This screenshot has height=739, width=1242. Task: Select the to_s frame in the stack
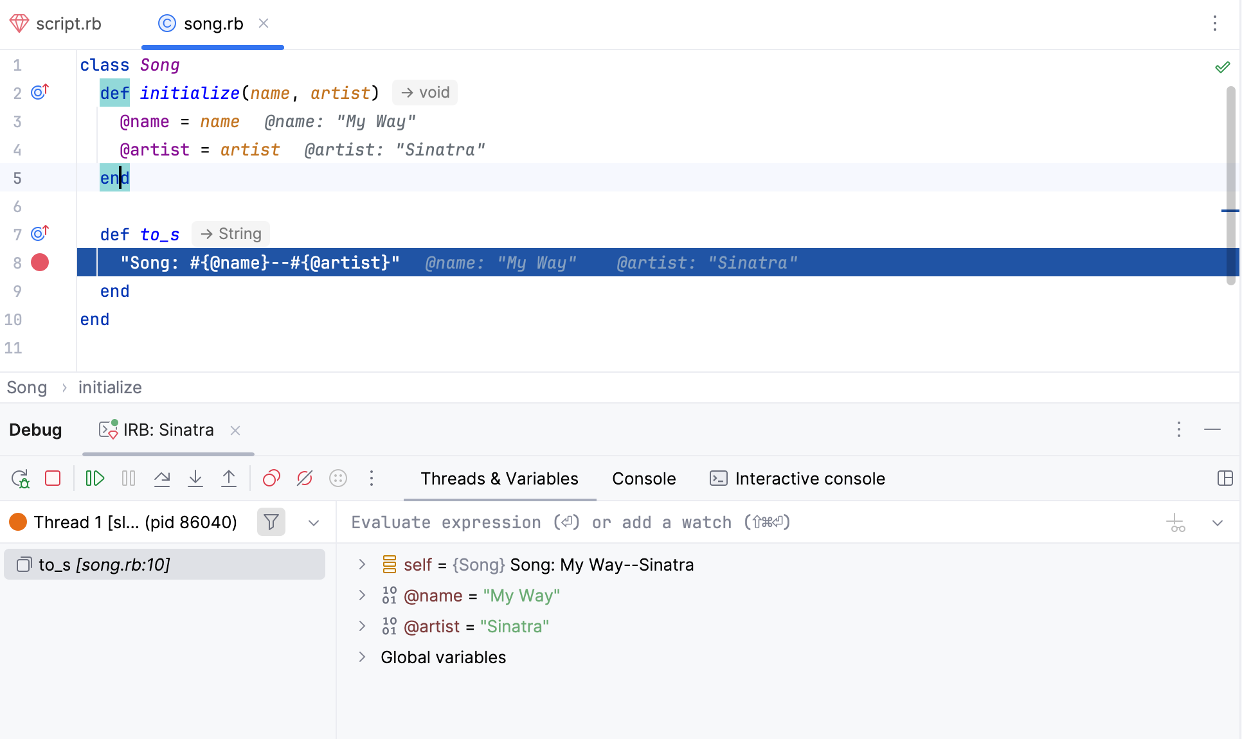[103, 564]
